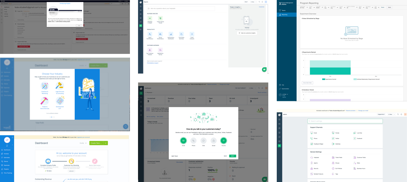This screenshot has width=407, height=182.
Task: Toggle Email channel in onboarding dialog
Action: point(183,140)
